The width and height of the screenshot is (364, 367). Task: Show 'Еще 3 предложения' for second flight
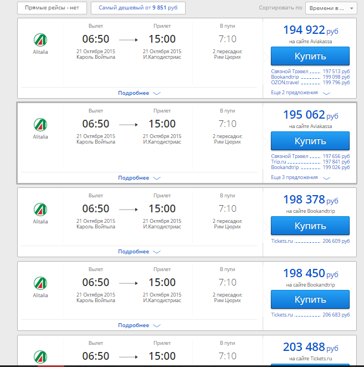(x=300, y=177)
